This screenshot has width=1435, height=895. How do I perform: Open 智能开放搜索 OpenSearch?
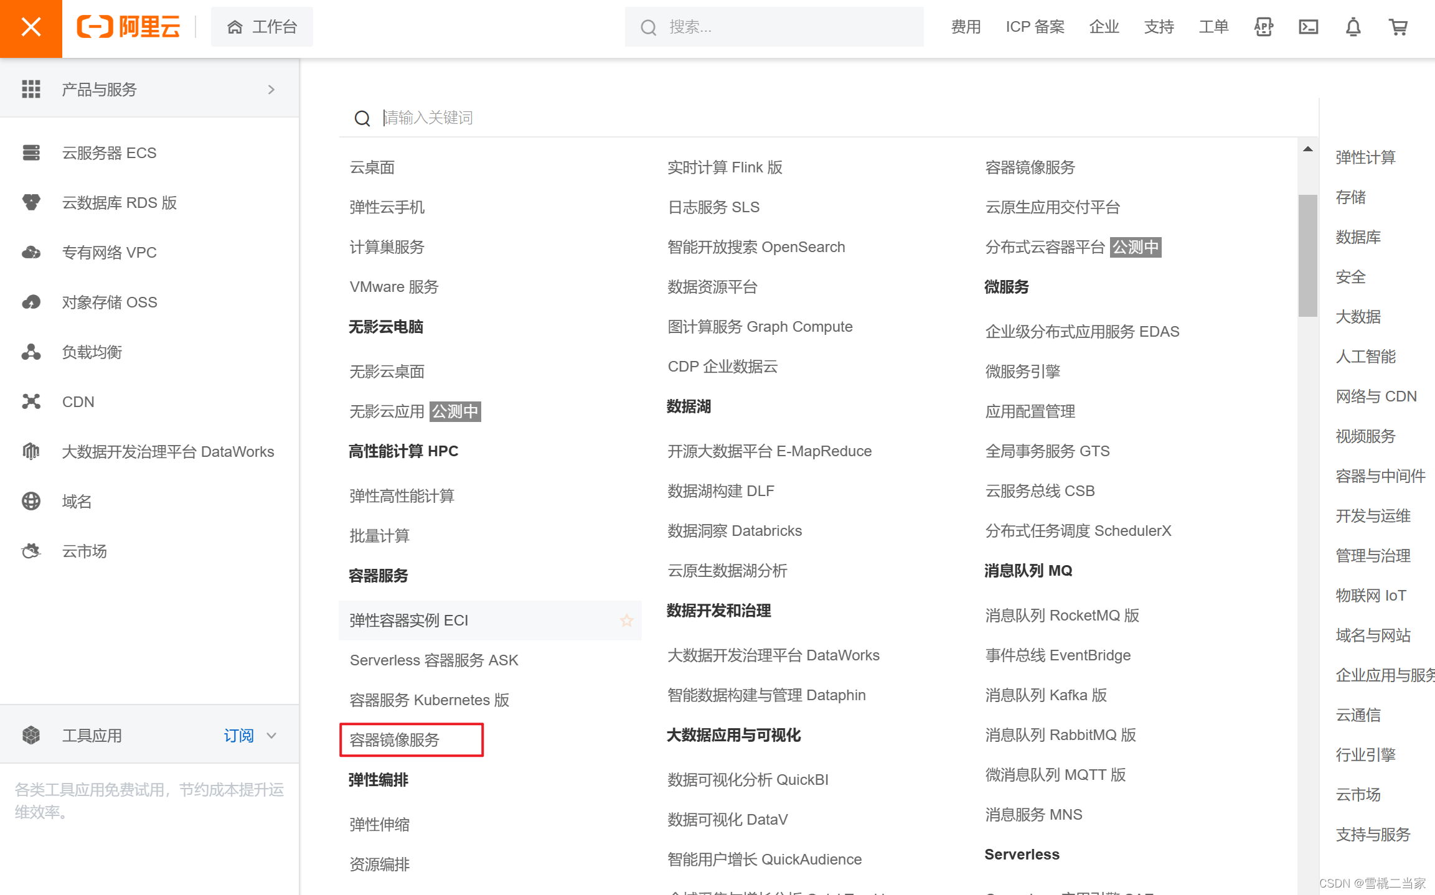pyautogui.click(x=756, y=247)
